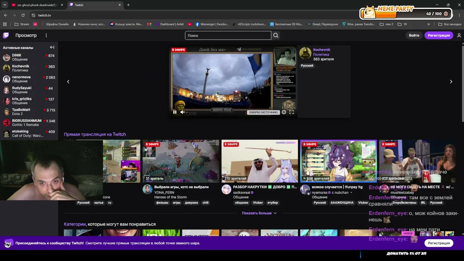The width and height of the screenshot is (464, 261).
Task: Open the 19 bookmarks folder
Action: tap(402, 24)
